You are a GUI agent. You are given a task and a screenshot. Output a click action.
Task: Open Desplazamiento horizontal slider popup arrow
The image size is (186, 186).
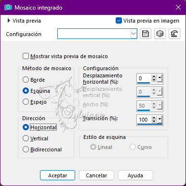(159, 78)
